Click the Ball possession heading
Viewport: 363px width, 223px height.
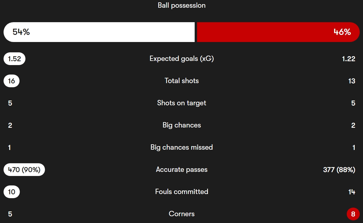point(182,5)
